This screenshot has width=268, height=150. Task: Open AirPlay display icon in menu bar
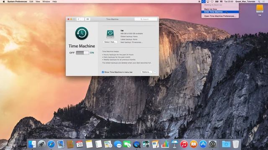pos(208,2)
